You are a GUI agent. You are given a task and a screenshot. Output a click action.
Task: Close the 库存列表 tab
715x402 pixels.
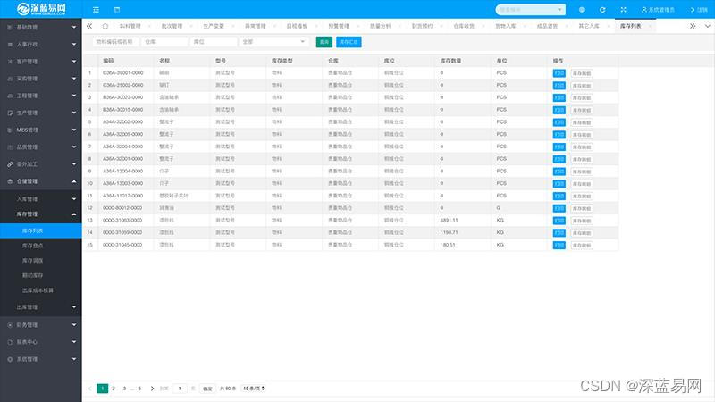pyautogui.click(x=650, y=27)
